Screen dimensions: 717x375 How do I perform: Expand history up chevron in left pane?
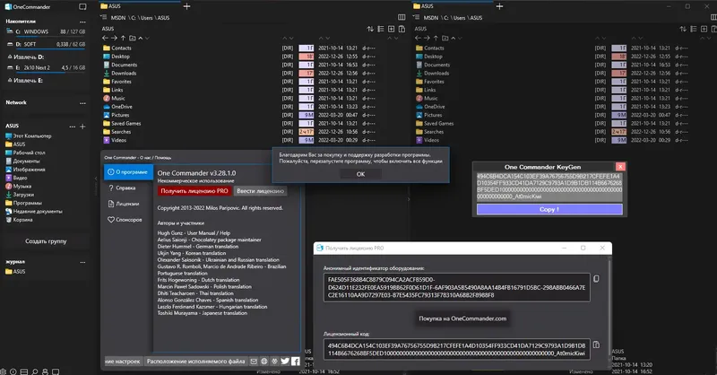point(141,38)
